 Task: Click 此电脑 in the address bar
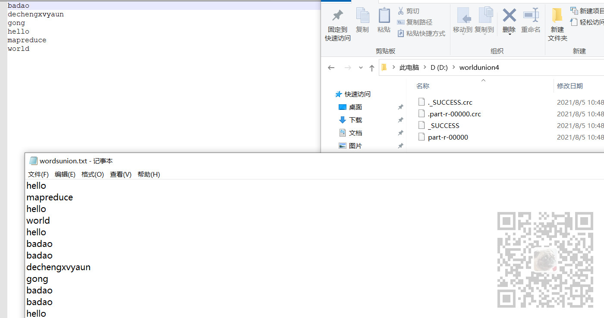[409, 68]
